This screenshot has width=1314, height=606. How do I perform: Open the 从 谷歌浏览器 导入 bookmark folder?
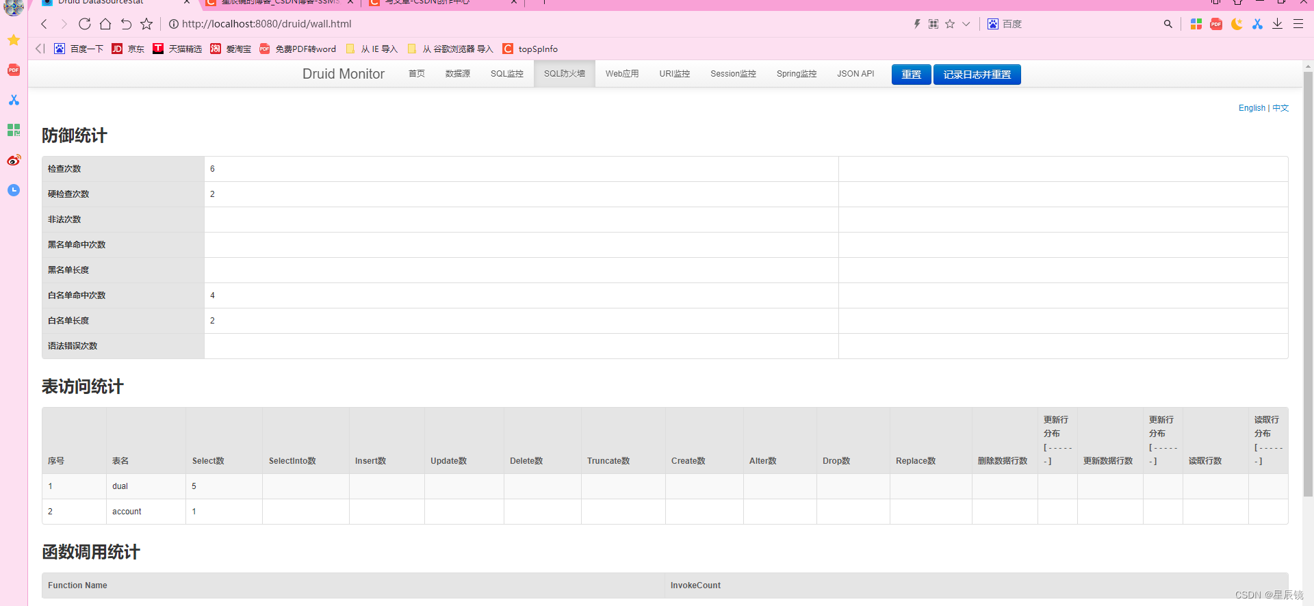point(450,49)
